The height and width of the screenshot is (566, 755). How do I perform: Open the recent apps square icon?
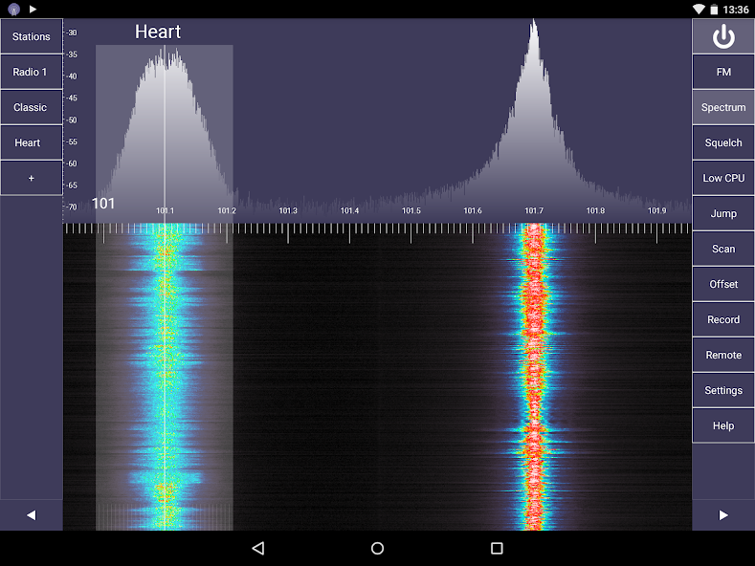click(497, 548)
